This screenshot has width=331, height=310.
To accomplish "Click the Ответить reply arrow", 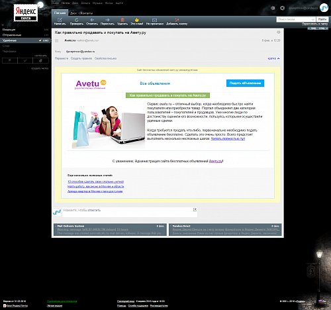I will 92,20.
